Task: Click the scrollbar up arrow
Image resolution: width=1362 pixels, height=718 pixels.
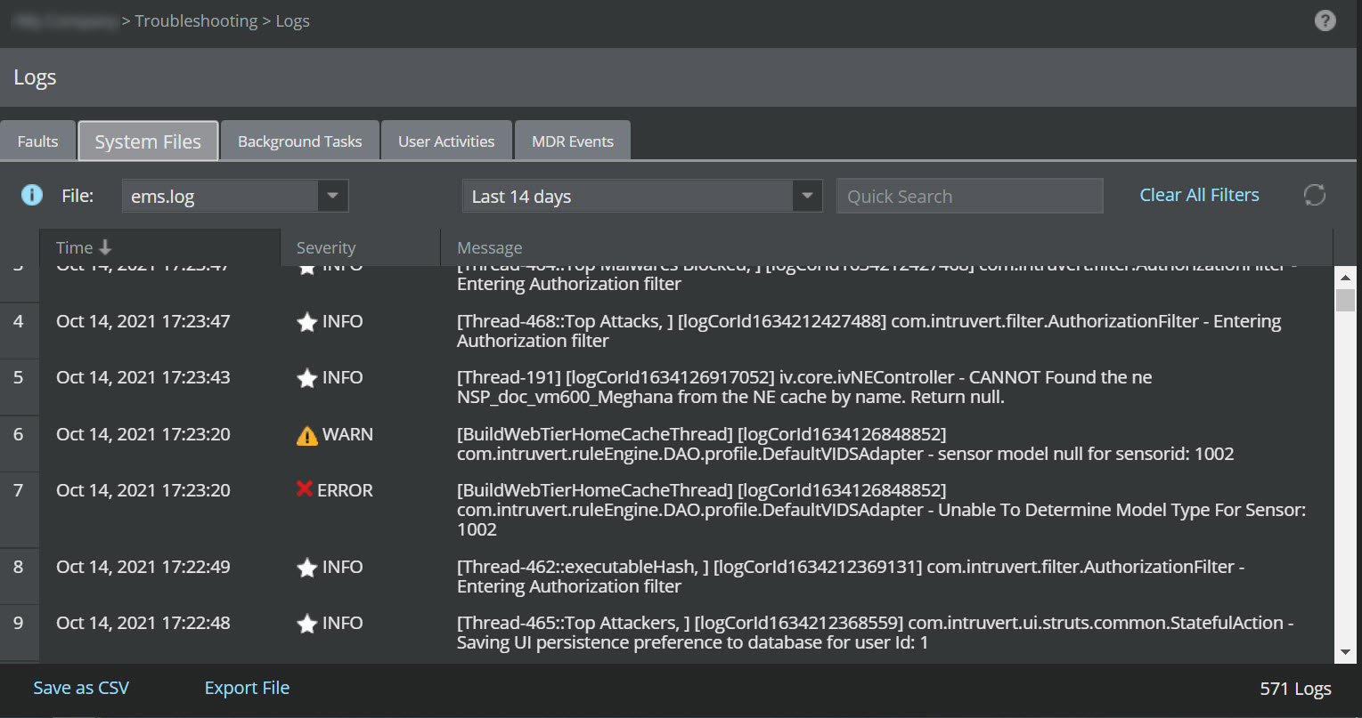Action: point(1345,277)
